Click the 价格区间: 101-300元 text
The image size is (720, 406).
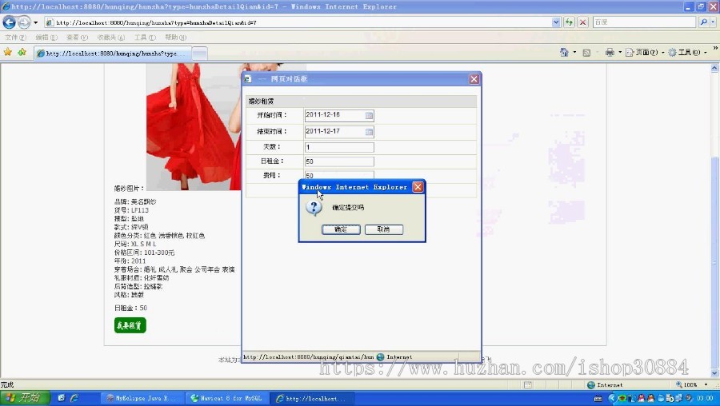tap(144, 253)
